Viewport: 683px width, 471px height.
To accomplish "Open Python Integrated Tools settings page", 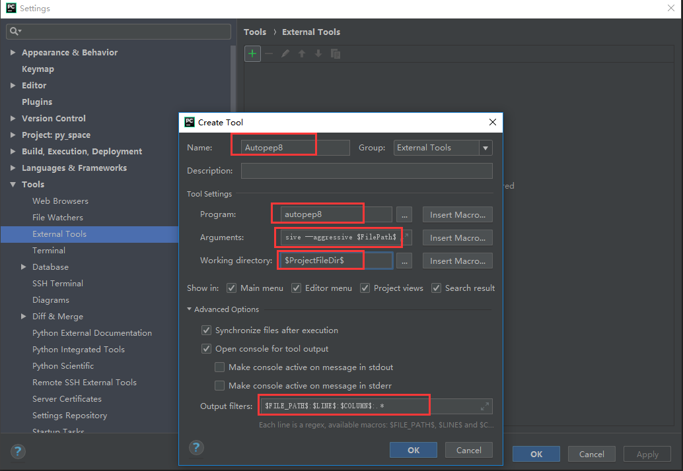I will click(x=79, y=350).
